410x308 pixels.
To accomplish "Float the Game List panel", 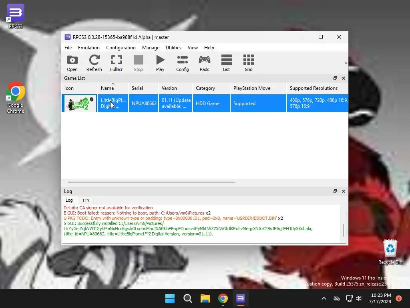I will pyautogui.click(x=335, y=78).
